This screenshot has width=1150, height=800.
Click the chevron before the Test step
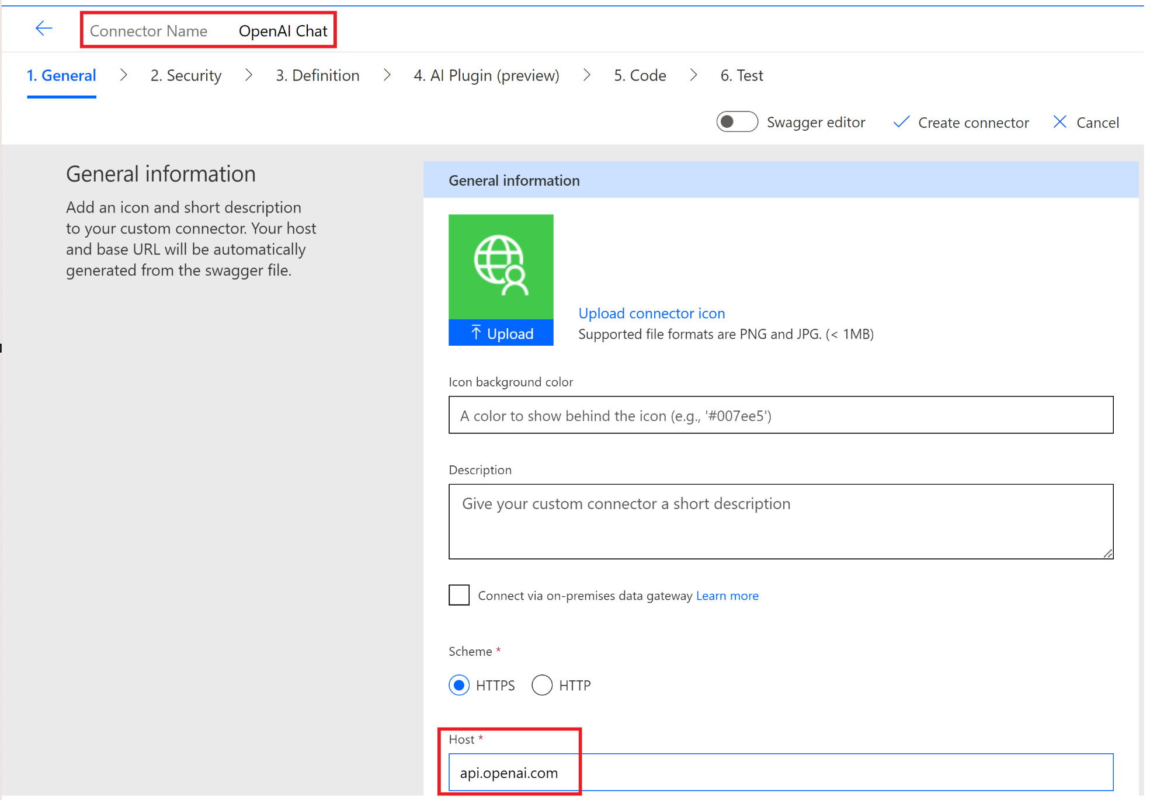693,75
